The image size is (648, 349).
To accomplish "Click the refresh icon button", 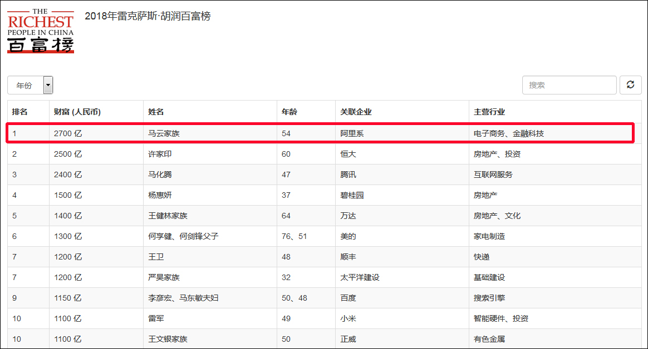I will click(x=630, y=85).
